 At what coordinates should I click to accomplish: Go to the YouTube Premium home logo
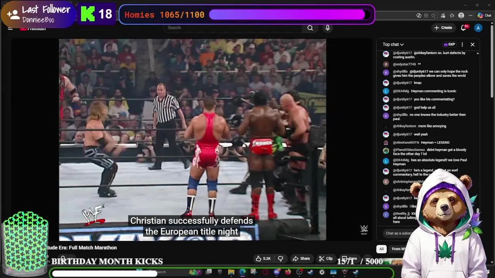click(33, 28)
